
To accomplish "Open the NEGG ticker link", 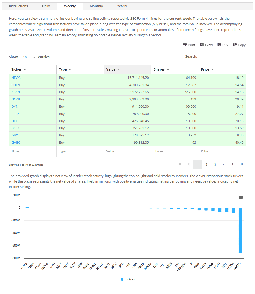I will [x=16, y=78].
